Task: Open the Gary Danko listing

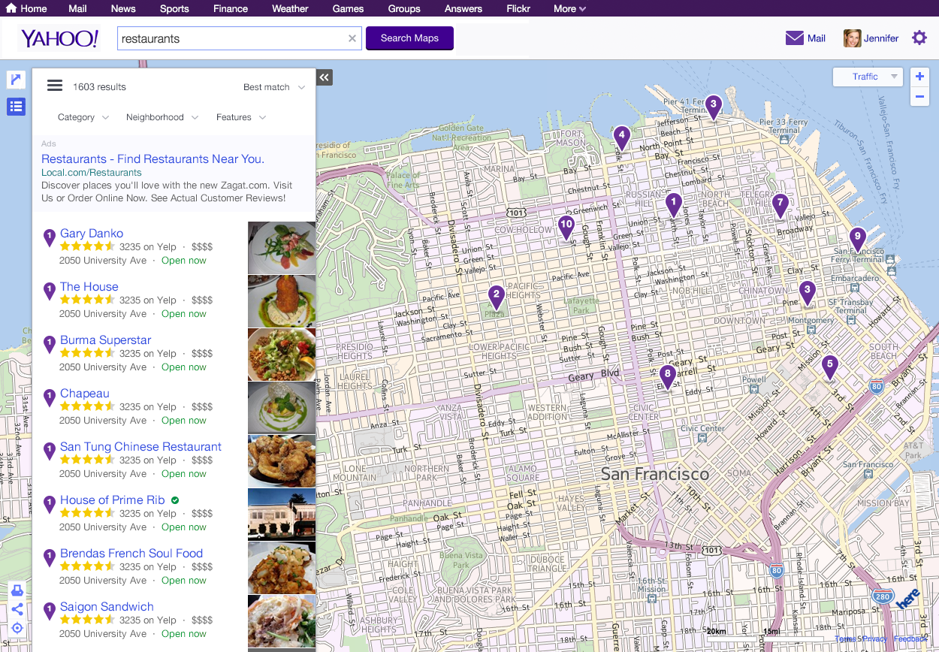Action: point(92,234)
